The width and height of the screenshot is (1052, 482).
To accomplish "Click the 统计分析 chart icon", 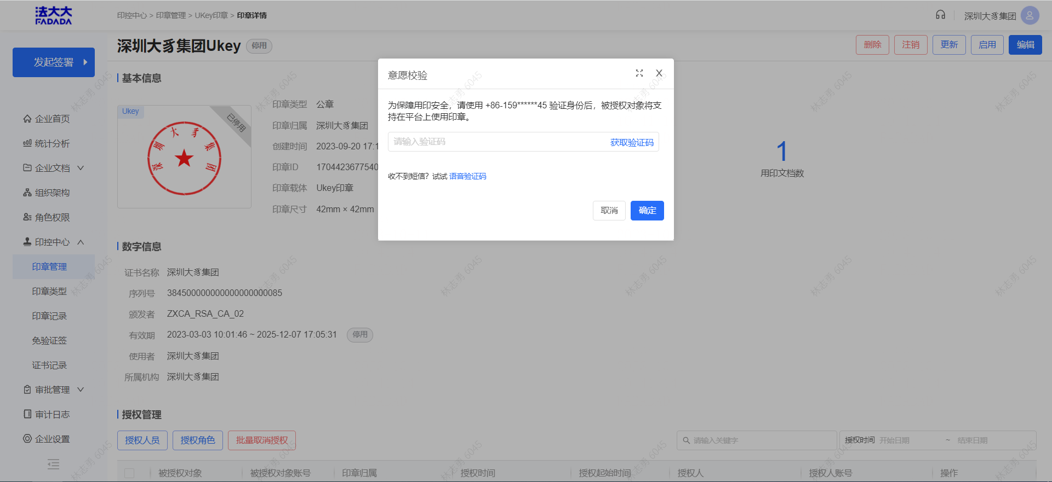I will click(27, 143).
